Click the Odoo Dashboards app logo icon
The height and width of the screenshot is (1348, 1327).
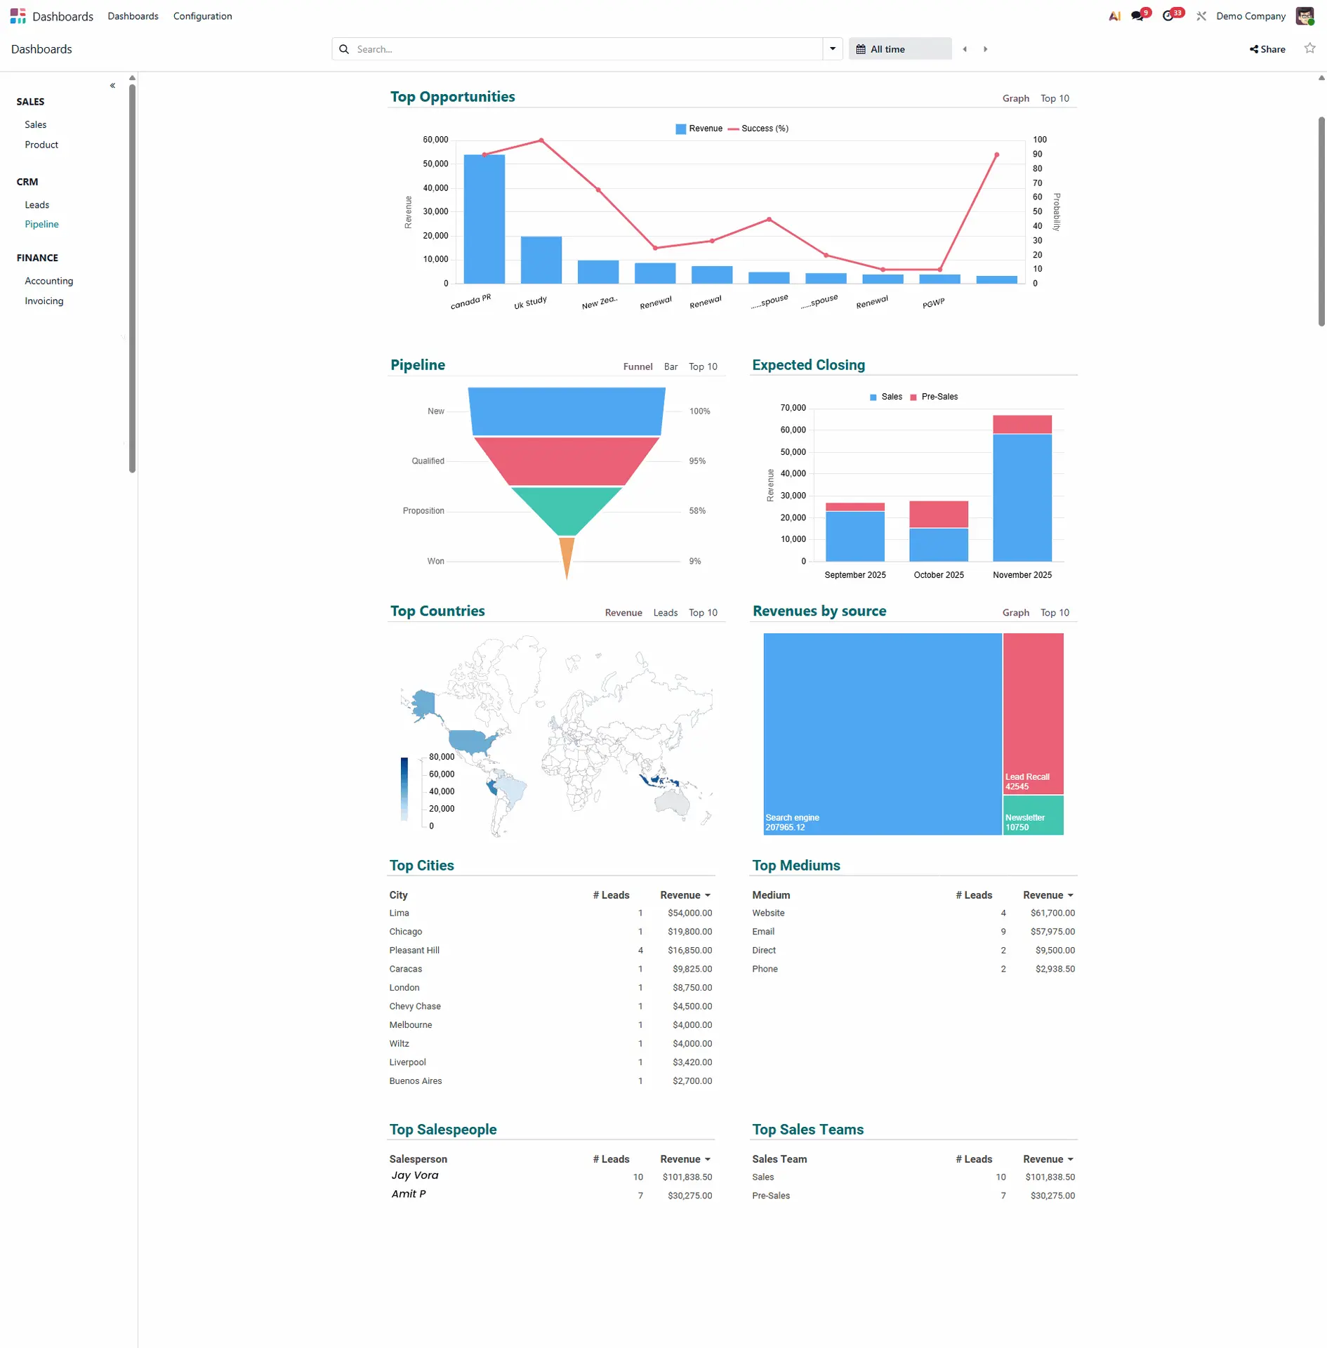18,16
